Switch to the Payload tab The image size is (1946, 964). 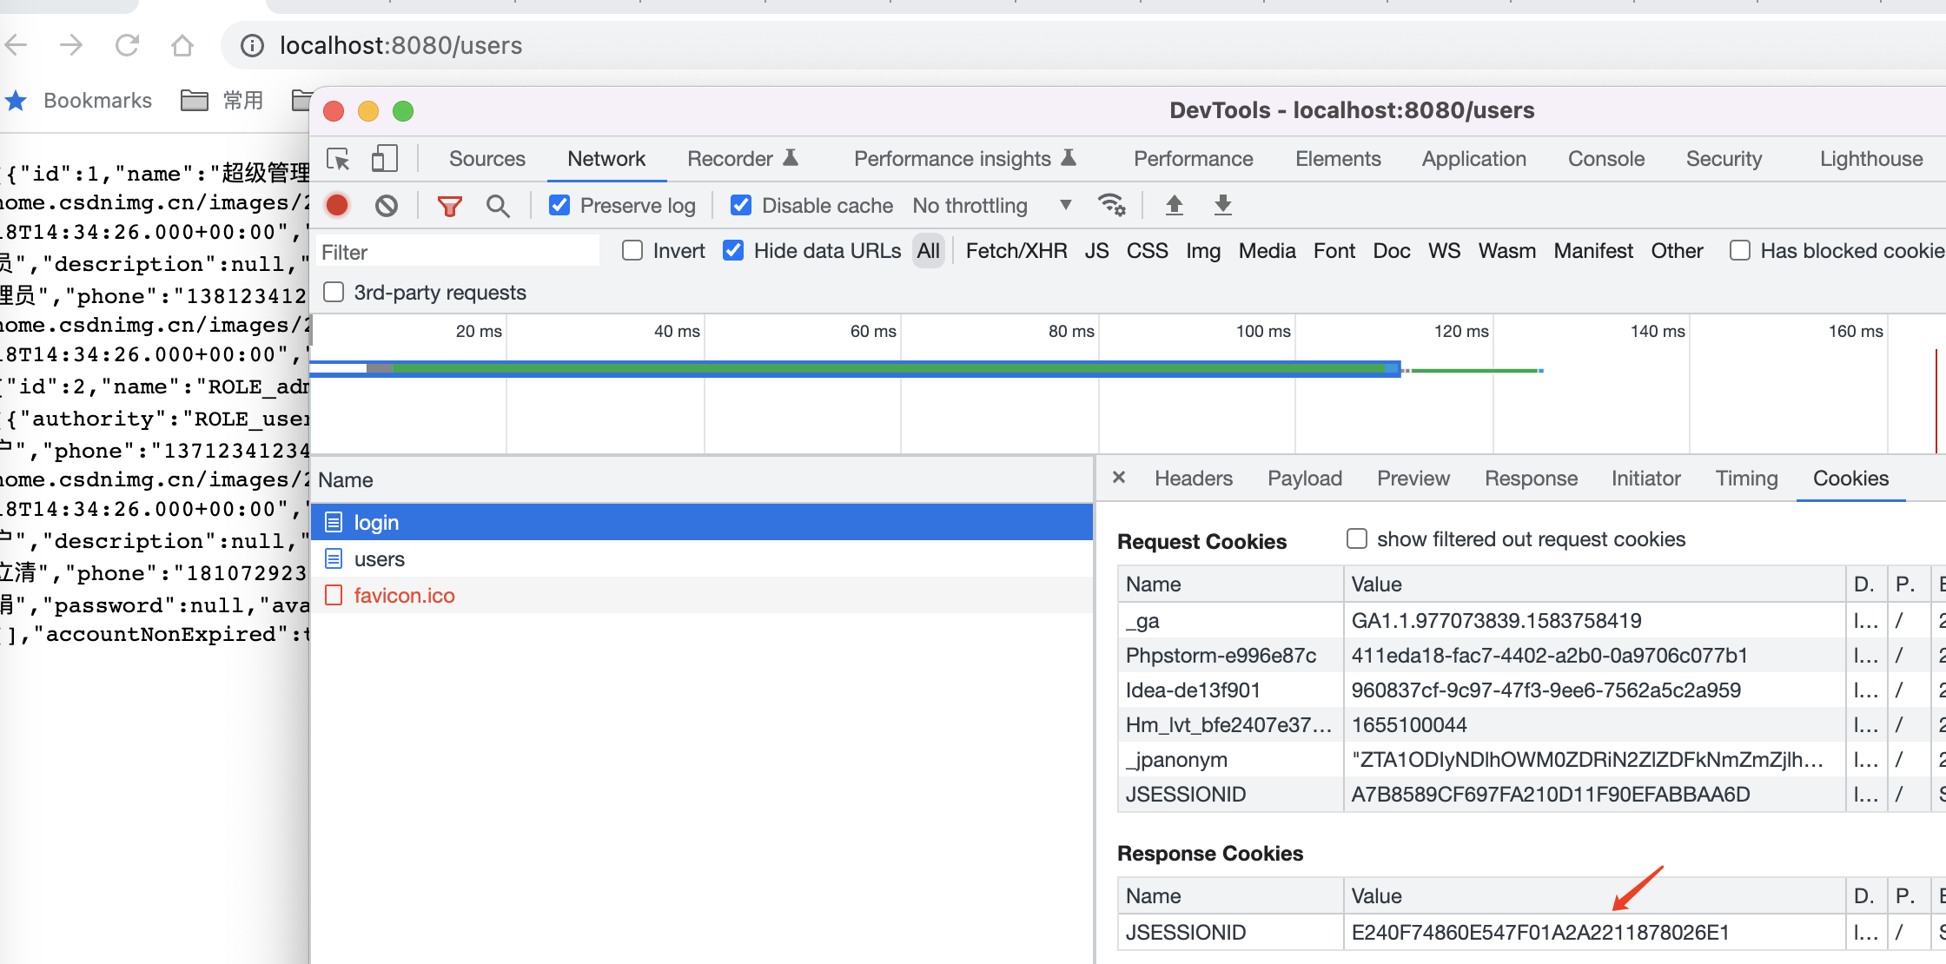(x=1305, y=479)
